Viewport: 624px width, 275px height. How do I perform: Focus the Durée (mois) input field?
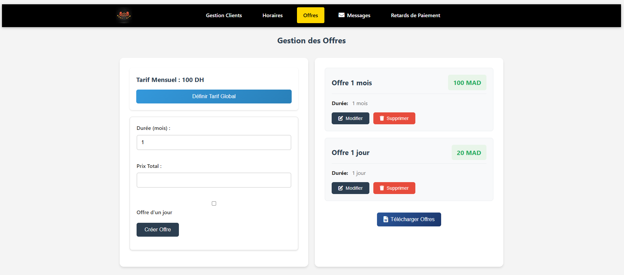[x=214, y=142]
